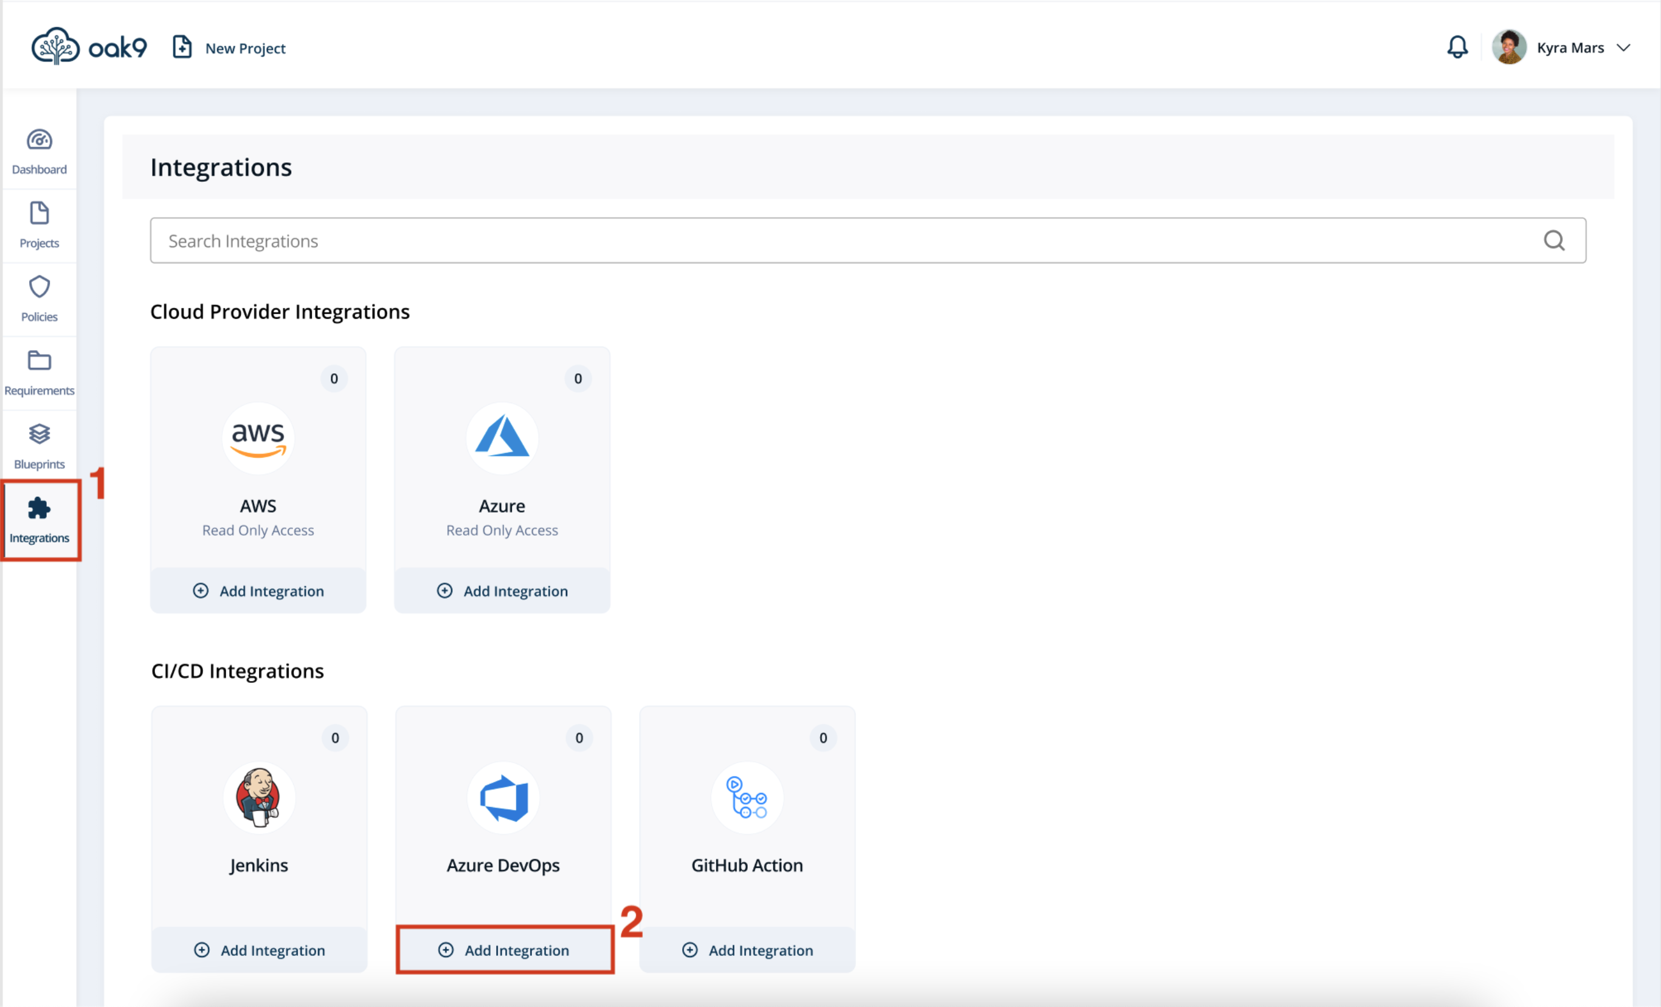Click the Dashboard gauge icon
The image size is (1661, 1007).
coord(39,139)
